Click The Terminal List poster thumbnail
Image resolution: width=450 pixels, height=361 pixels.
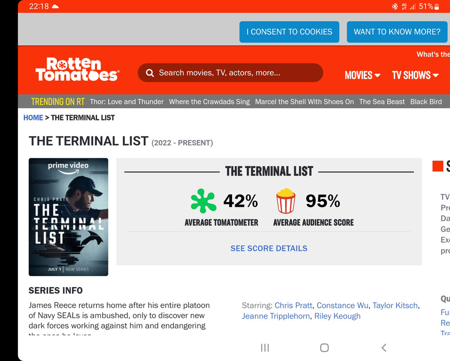68,217
